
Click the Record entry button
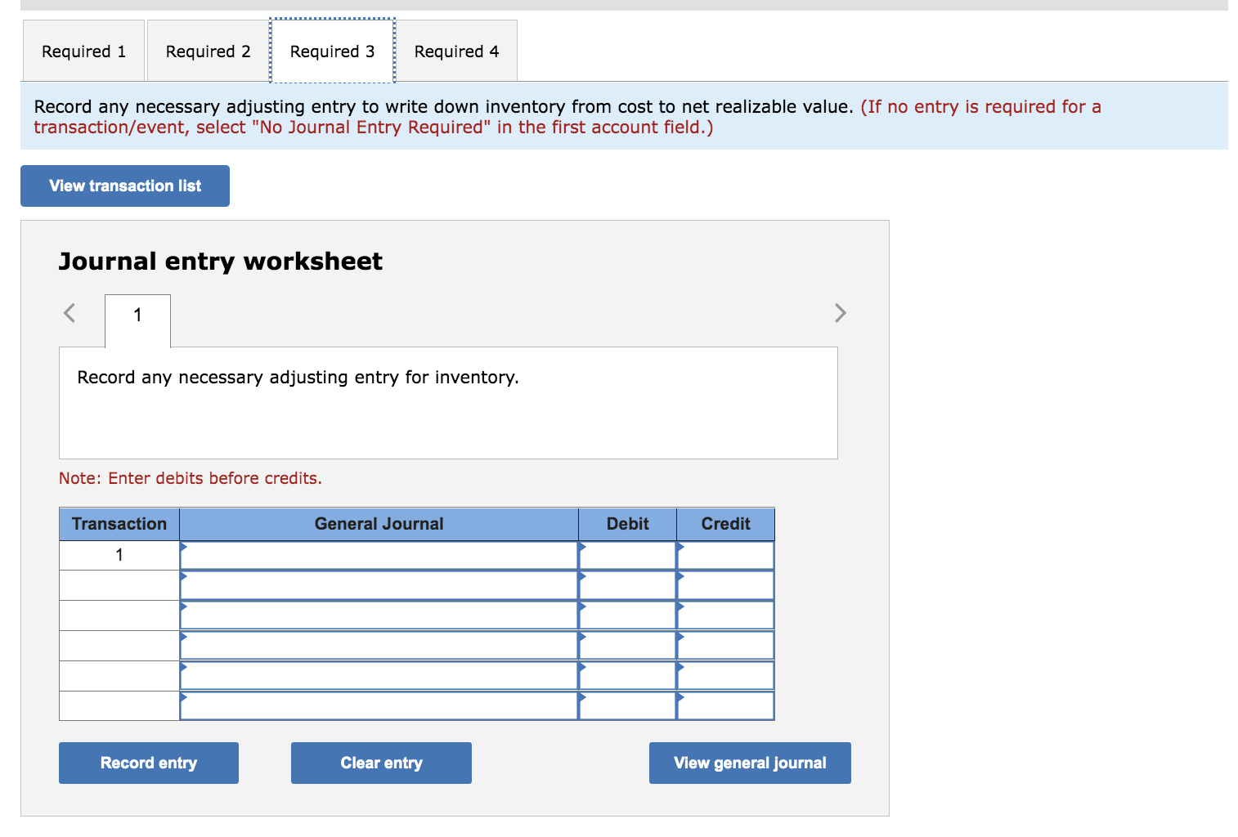148,763
